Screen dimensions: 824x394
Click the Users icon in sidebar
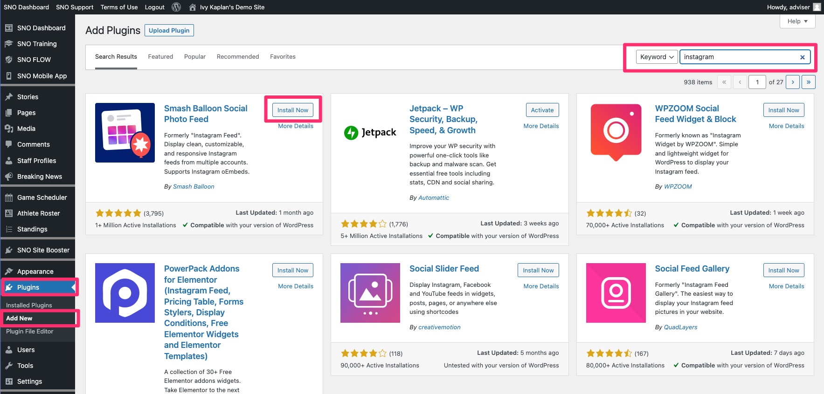[x=9, y=350]
